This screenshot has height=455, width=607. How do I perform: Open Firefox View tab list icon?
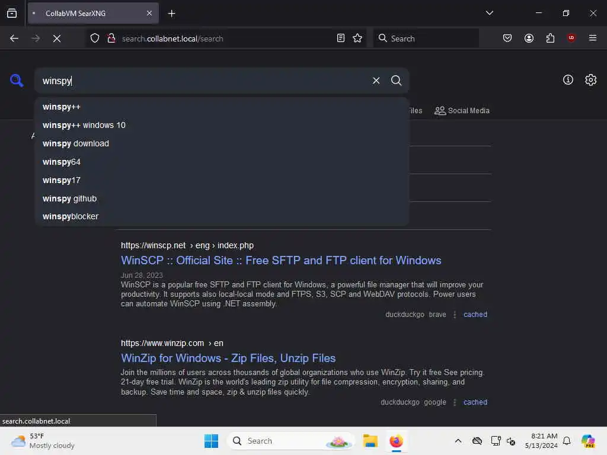(x=12, y=13)
